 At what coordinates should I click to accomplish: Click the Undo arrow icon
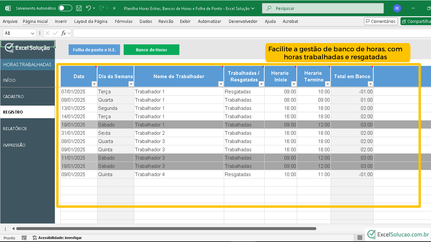pyautogui.click(x=88, y=8)
